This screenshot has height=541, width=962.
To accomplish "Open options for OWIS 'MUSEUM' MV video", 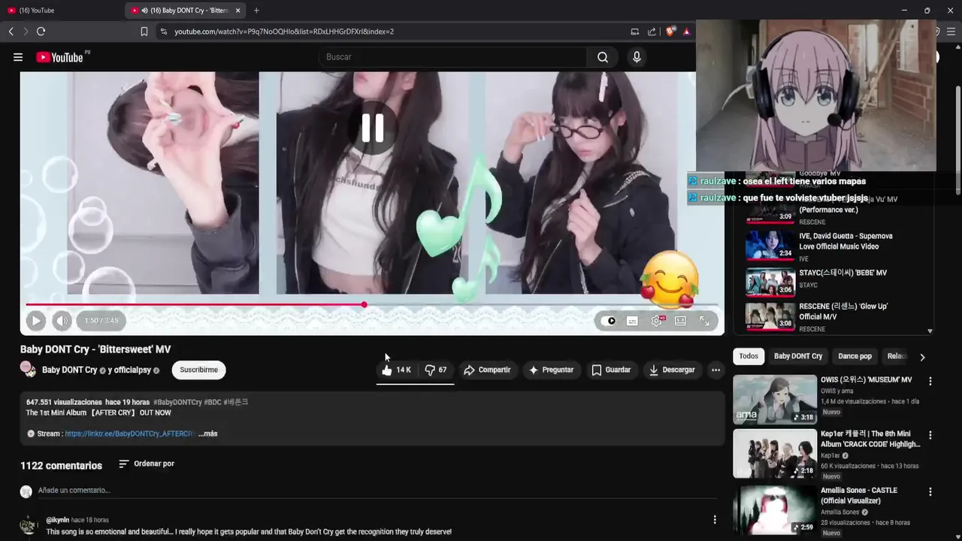I will click(930, 381).
